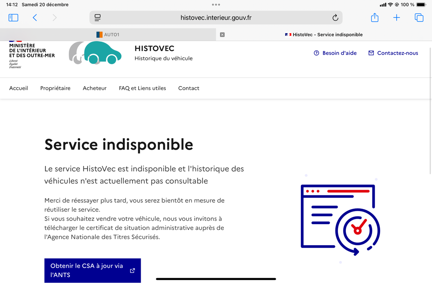Open page reader menu in address bar

98,18
